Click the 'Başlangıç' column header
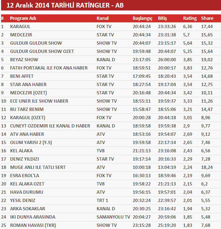Screen dimensions: 221x229 pos(142,18)
